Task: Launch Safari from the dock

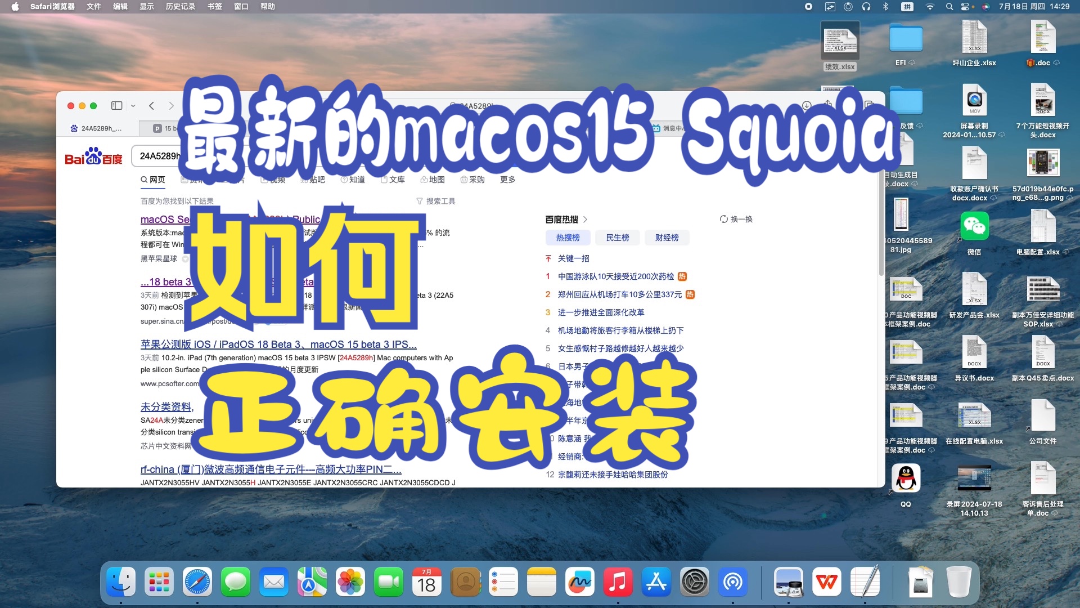Action: [197, 582]
